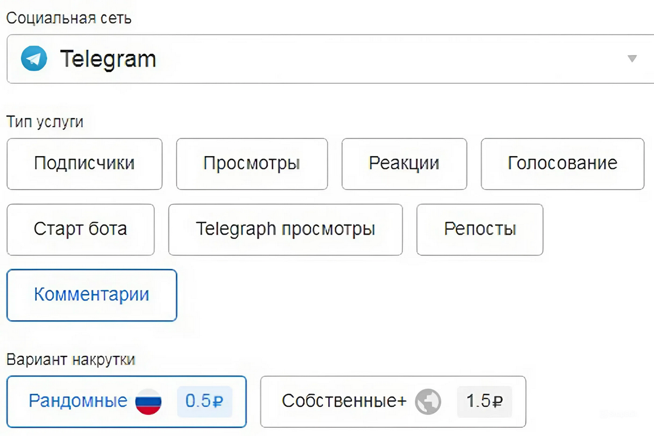This screenshot has height=436, width=654.
Task: Click the 1.5₽ price badge
Action: pos(484,402)
